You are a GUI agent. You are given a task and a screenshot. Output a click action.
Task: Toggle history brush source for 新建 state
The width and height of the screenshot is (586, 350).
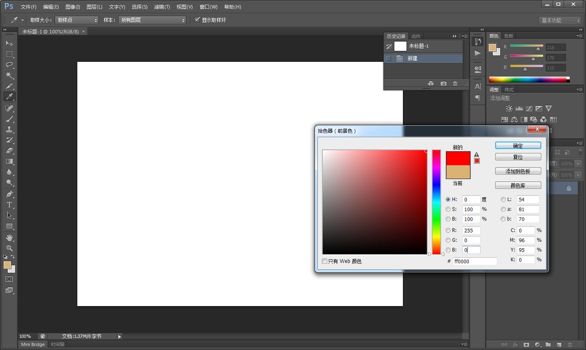[x=389, y=58]
